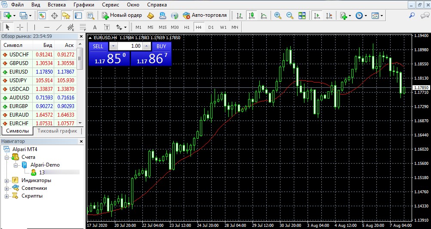The height and width of the screenshot is (229, 431).
Task: Select the Text label tool
Action: (95, 27)
